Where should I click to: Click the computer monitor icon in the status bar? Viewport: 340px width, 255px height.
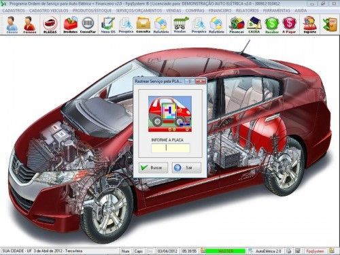pyautogui.click(x=298, y=251)
